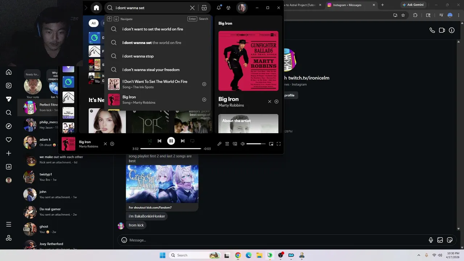Skip to next track

pos(182,141)
